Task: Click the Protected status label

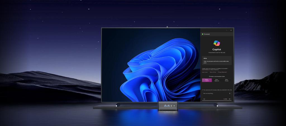Action: (x=207, y=34)
